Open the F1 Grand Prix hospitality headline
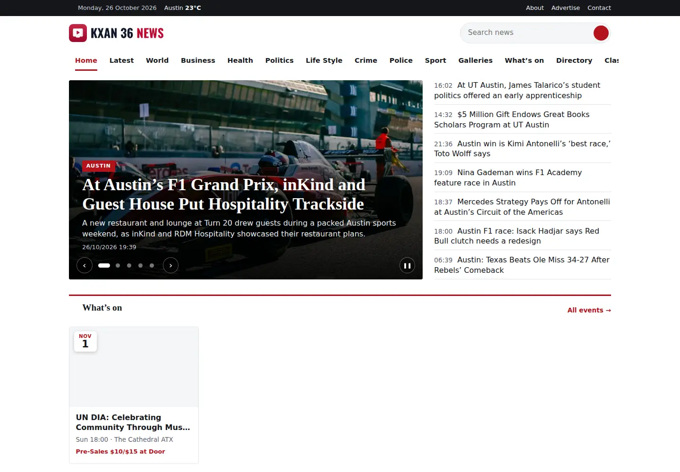This screenshot has width=680, height=472. 224,194
